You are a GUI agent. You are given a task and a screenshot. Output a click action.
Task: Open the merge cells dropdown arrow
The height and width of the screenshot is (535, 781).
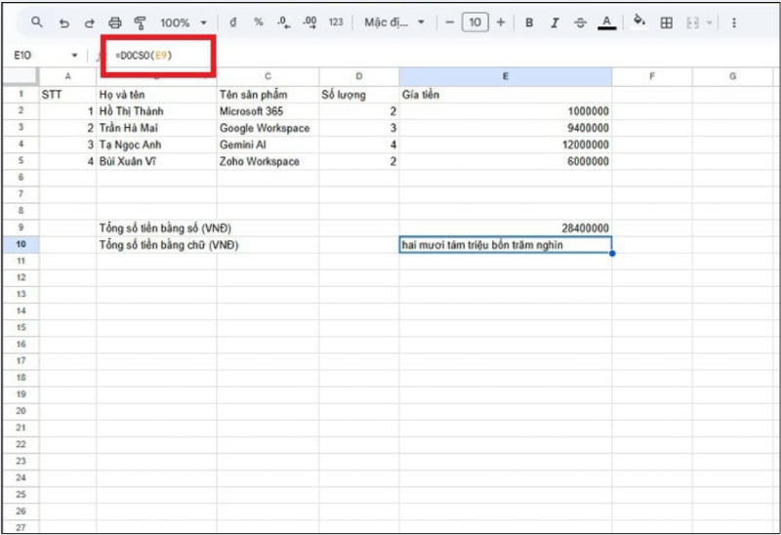(710, 22)
